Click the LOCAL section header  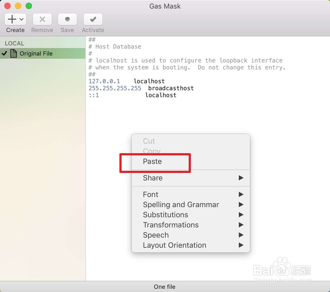click(x=15, y=43)
